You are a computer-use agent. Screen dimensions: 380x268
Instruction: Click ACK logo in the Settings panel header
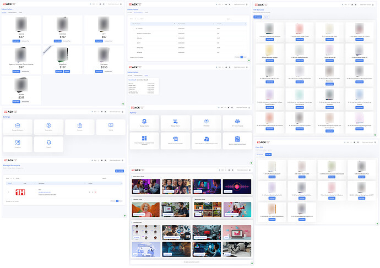[10, 112]
